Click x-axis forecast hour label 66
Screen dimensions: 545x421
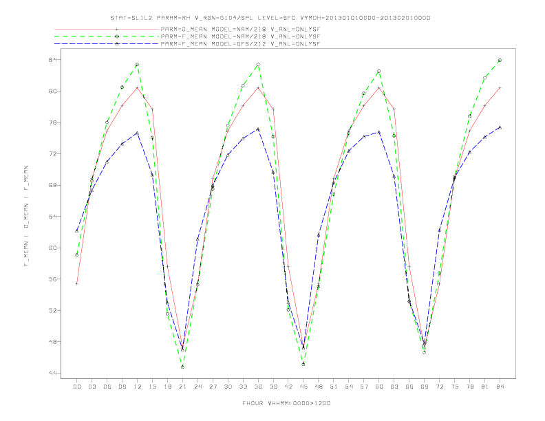coord(409,387)
